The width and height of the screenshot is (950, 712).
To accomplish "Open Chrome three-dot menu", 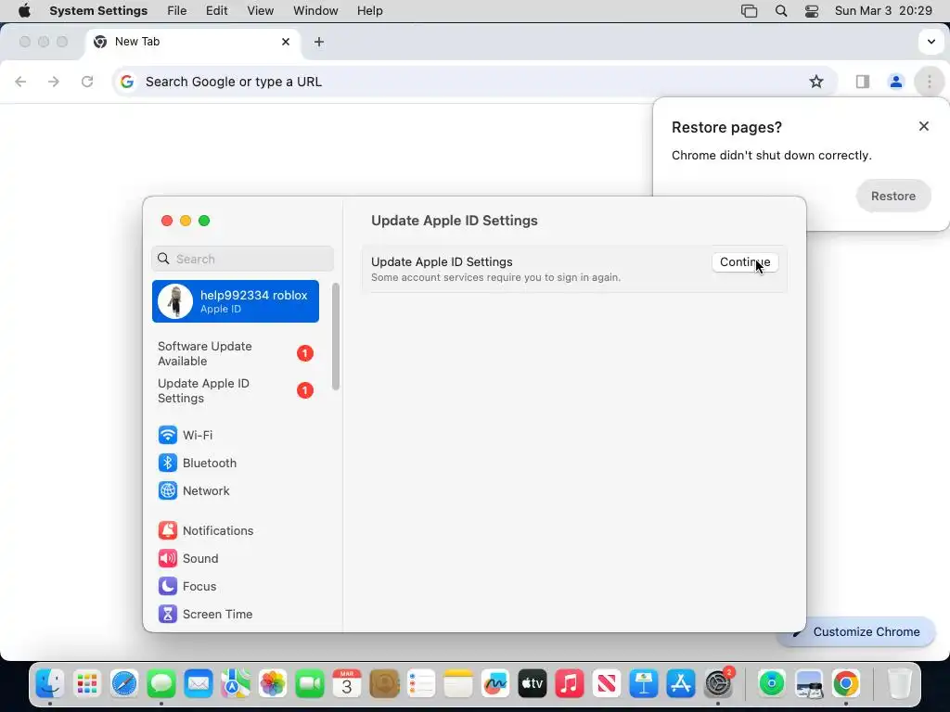I will click(929, 82).
